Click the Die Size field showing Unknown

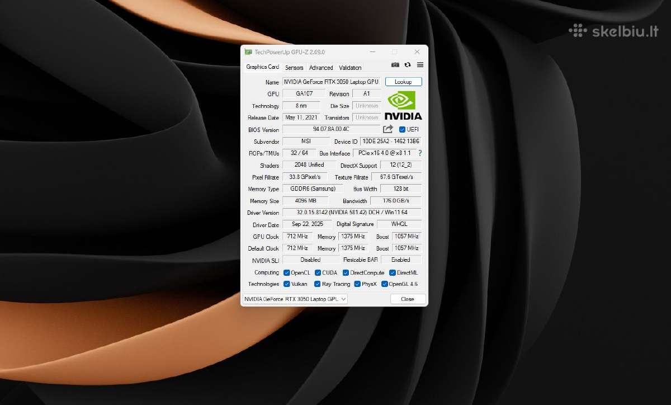(367, 106)
